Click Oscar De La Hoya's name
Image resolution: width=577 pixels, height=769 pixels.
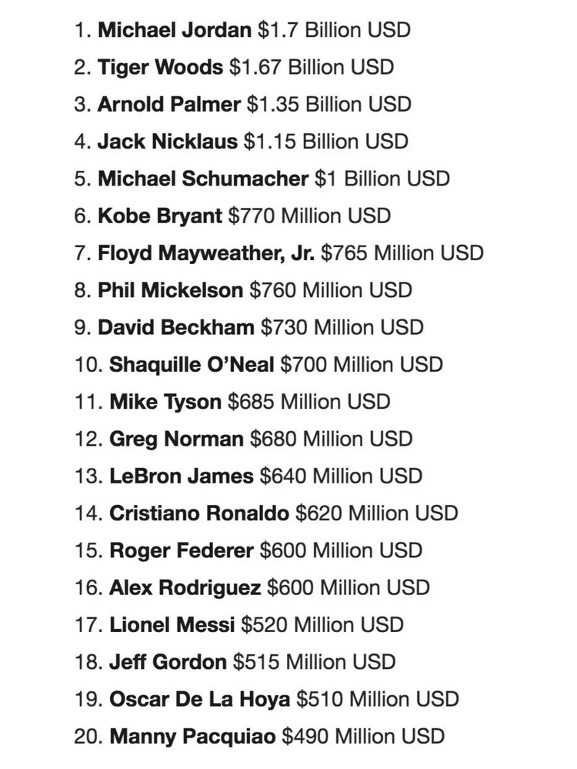pyautogui.click(x=199, y=700)
